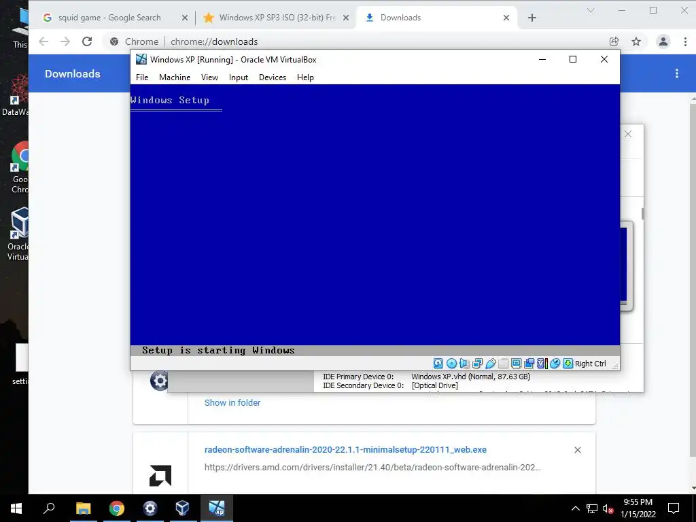
Task: Reload the Chrome downloads page
Action: tap(87, 41)
